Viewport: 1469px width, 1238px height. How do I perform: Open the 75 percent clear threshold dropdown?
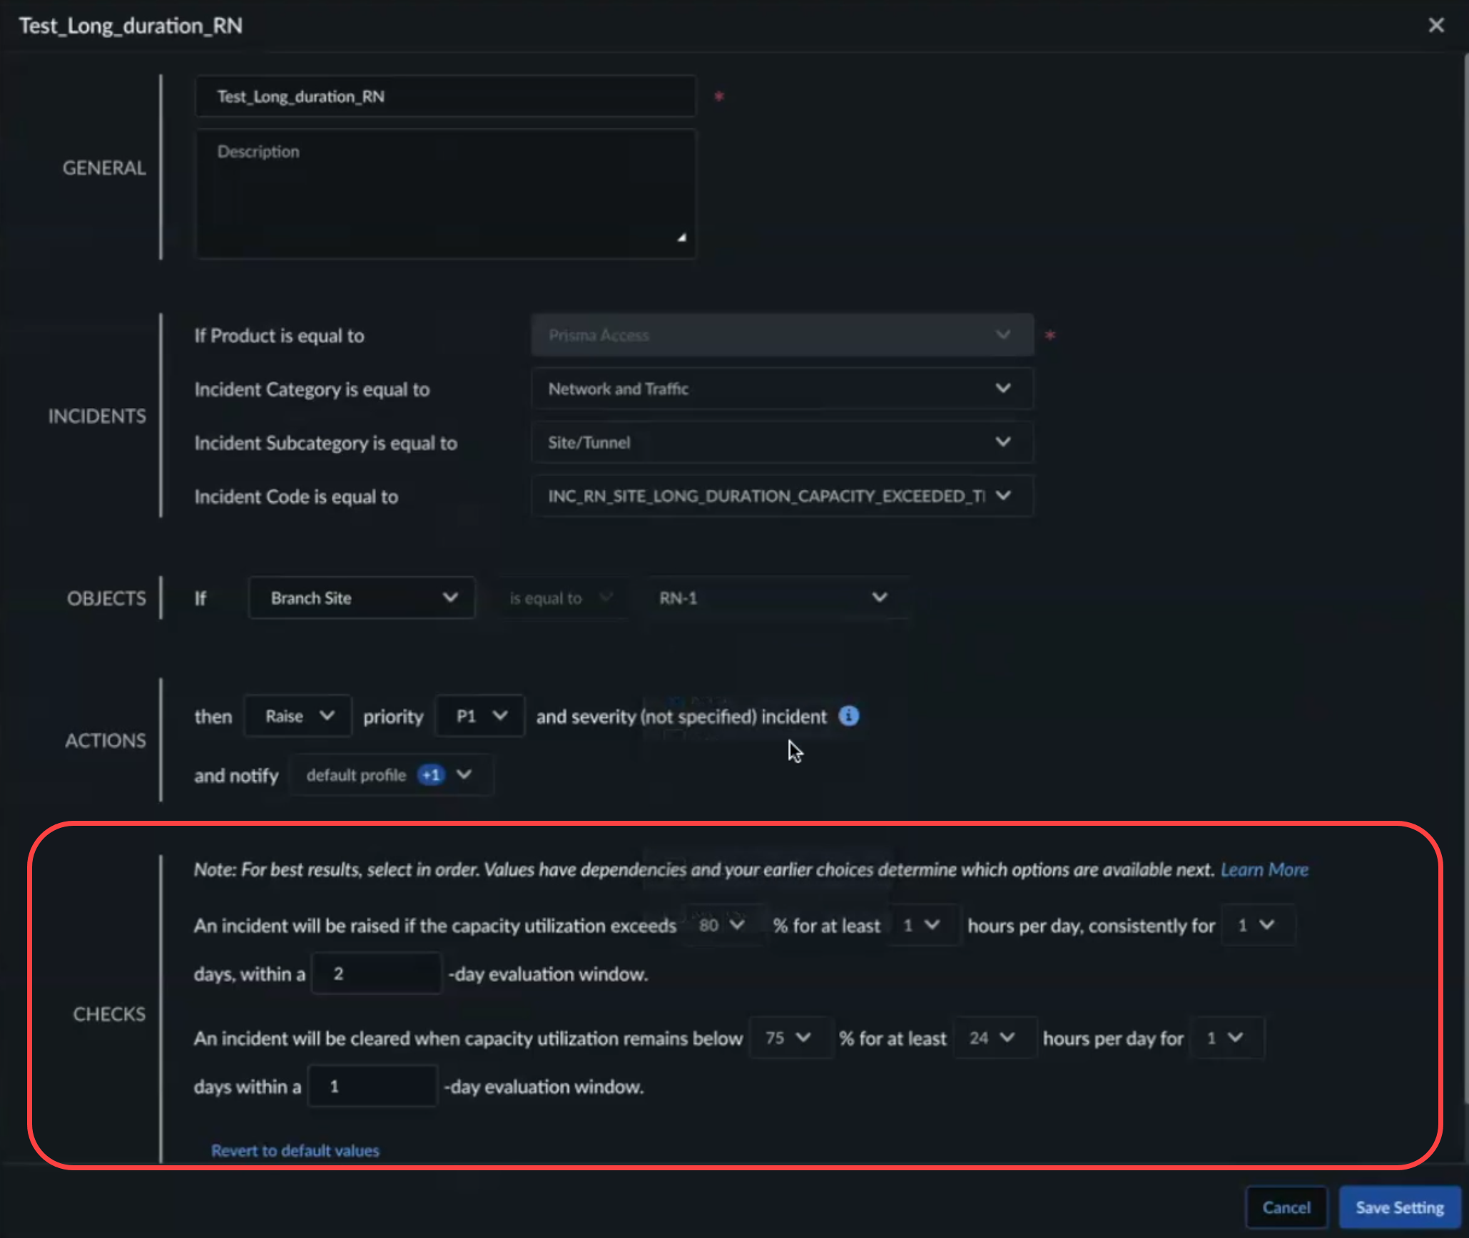click(x=788, y=1038)
